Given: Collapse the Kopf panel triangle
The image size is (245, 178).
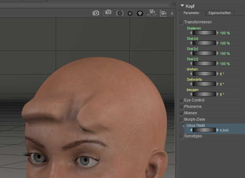Looking at the screenshot, I should pyautogui.click(x=182, y=6).
